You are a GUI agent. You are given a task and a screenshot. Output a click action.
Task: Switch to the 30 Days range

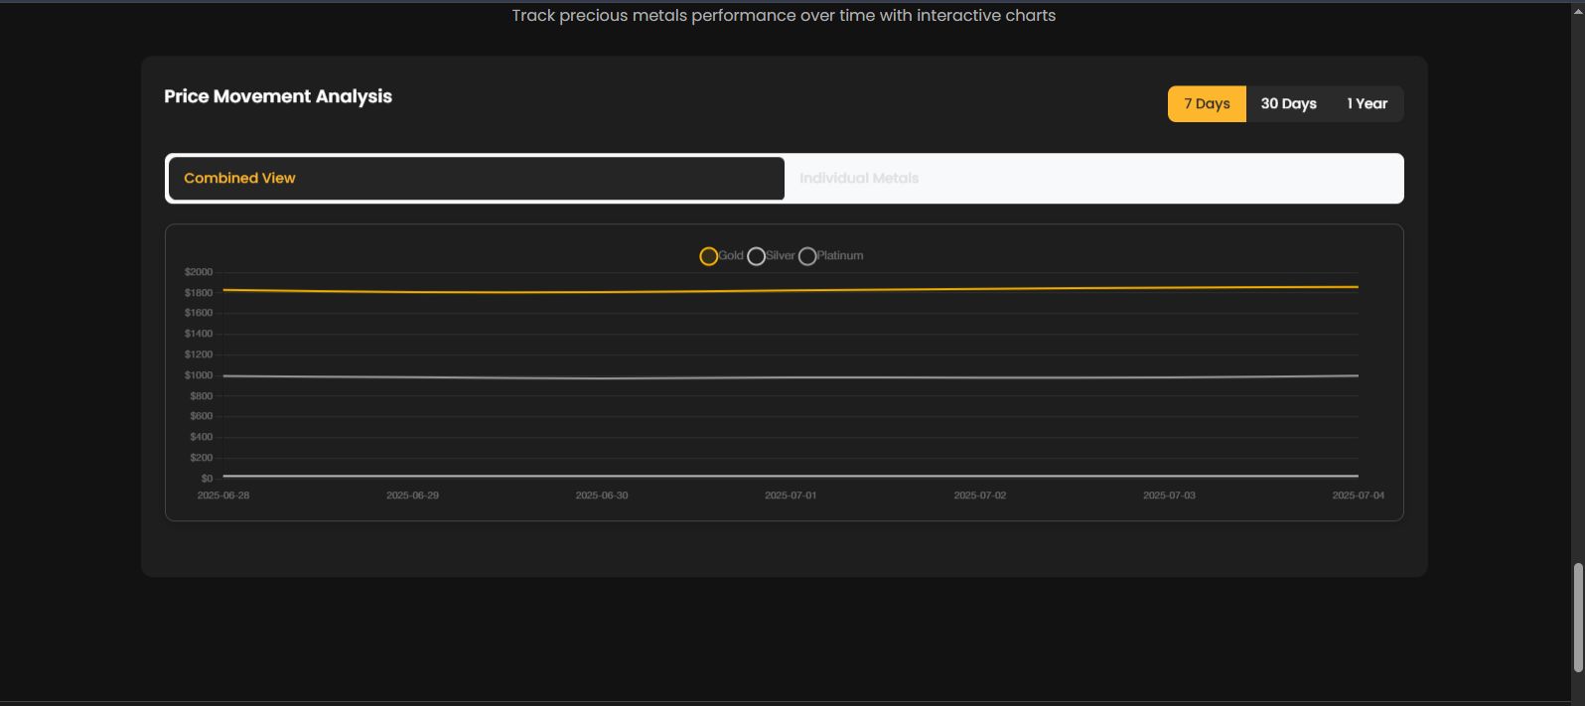click(x=1288, y=104)
